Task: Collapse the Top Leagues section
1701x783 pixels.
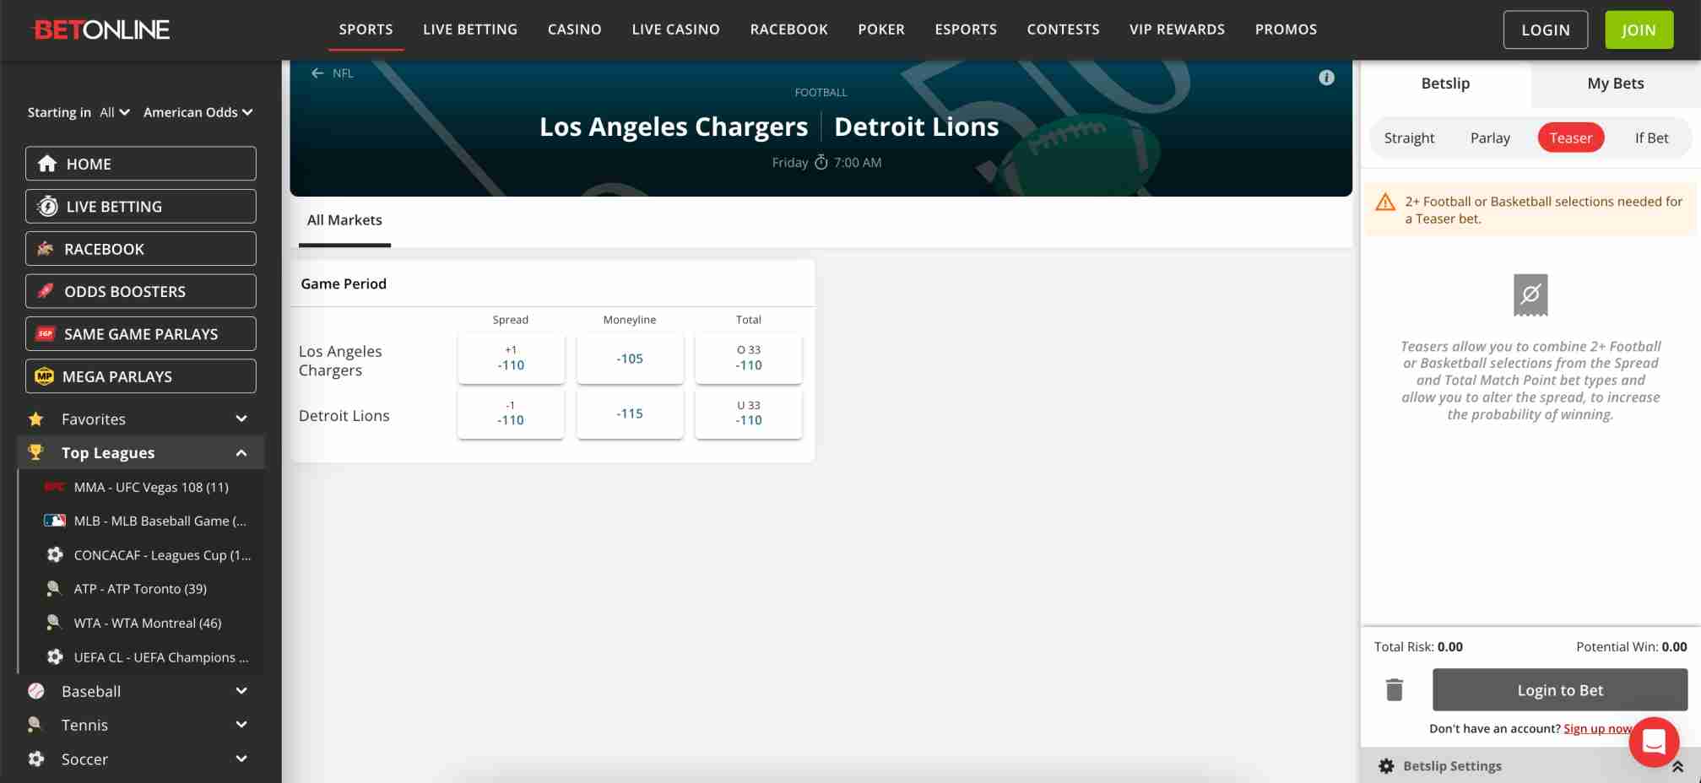Action: (241, 452)
